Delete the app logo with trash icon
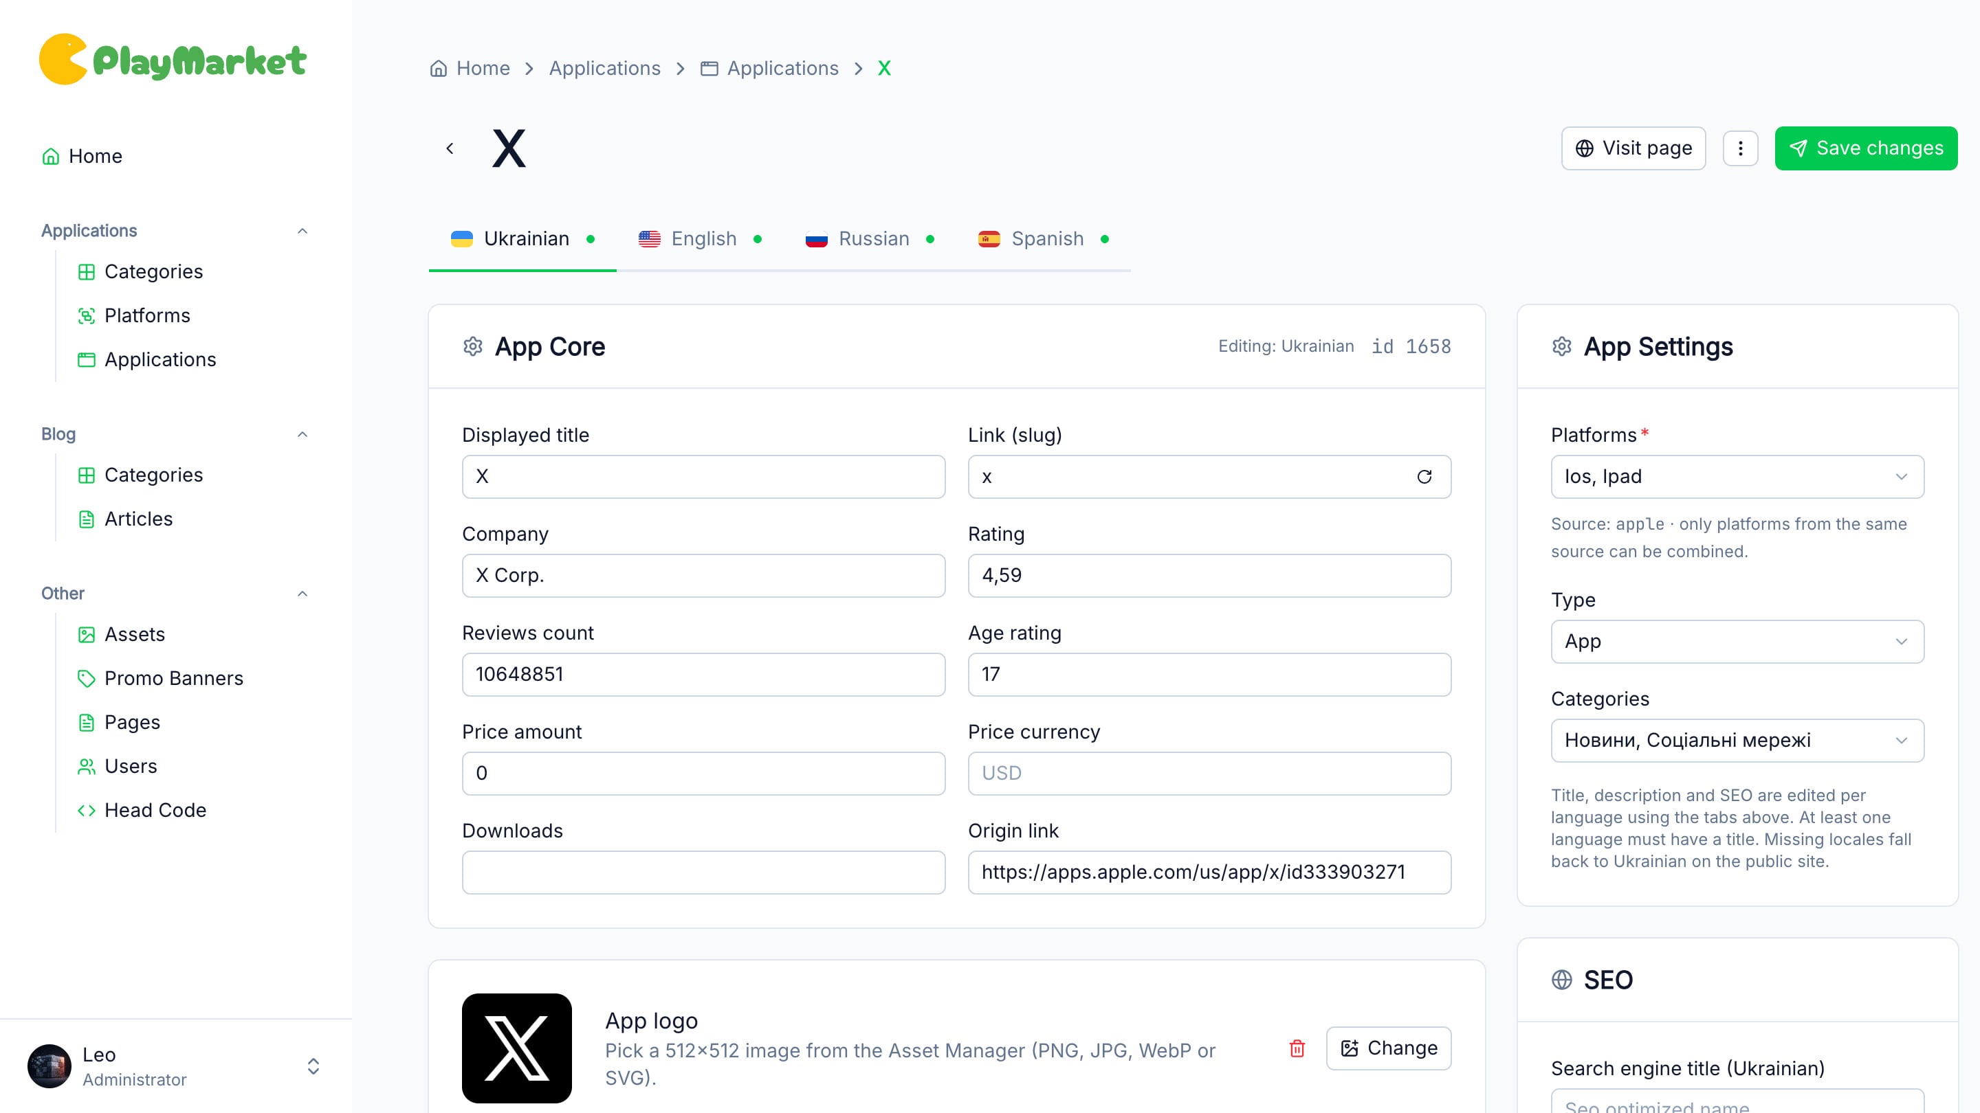This screenshot has width=1980, height=1113. (1297, 1048)
